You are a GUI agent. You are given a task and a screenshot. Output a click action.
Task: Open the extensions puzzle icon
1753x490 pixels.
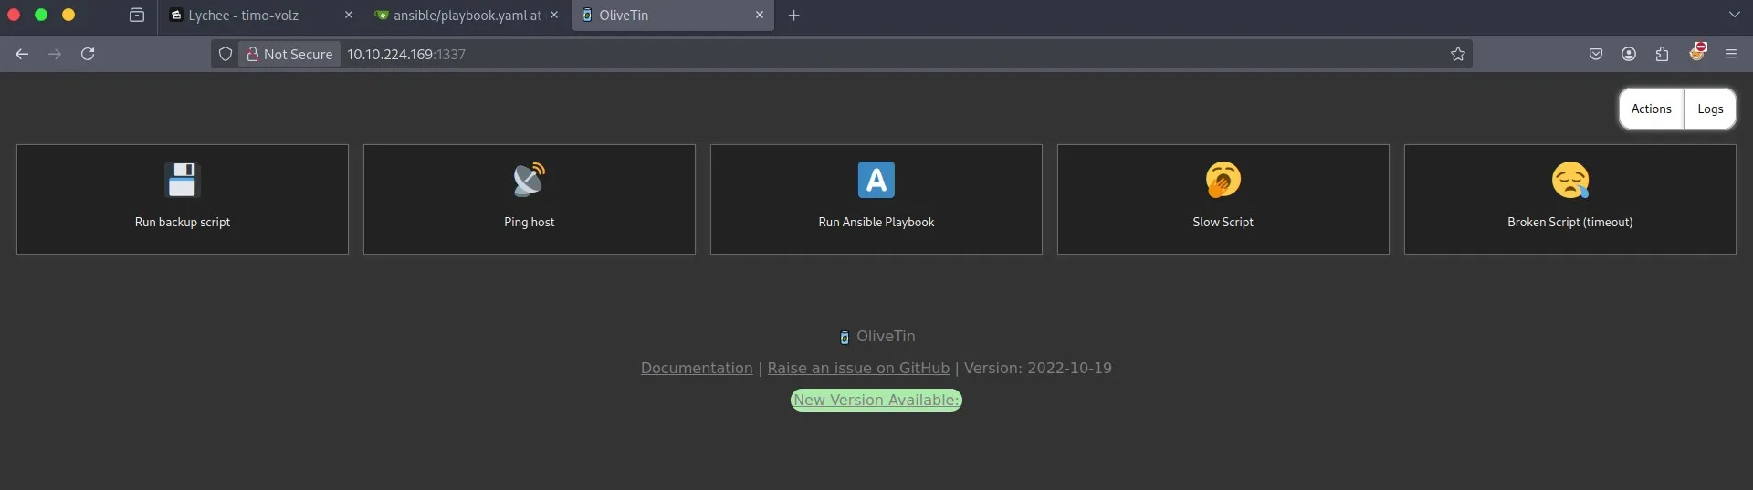coord(1662,54)
